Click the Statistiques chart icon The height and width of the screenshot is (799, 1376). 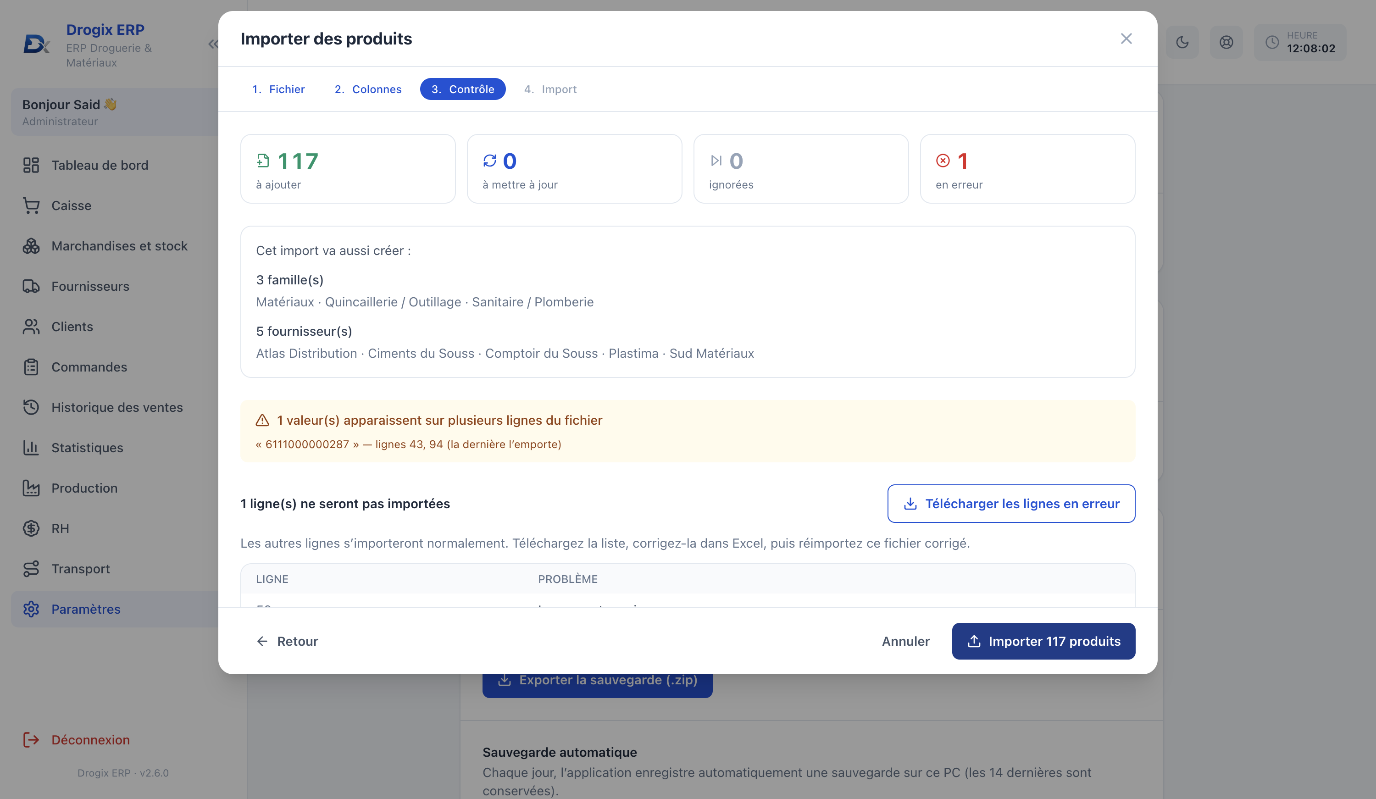[31, 448]
